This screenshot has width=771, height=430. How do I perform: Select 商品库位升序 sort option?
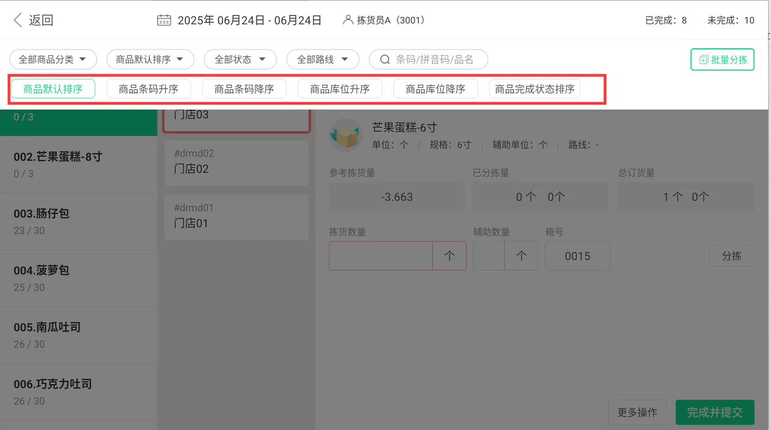pyautogui.click(x=340, y=89)
